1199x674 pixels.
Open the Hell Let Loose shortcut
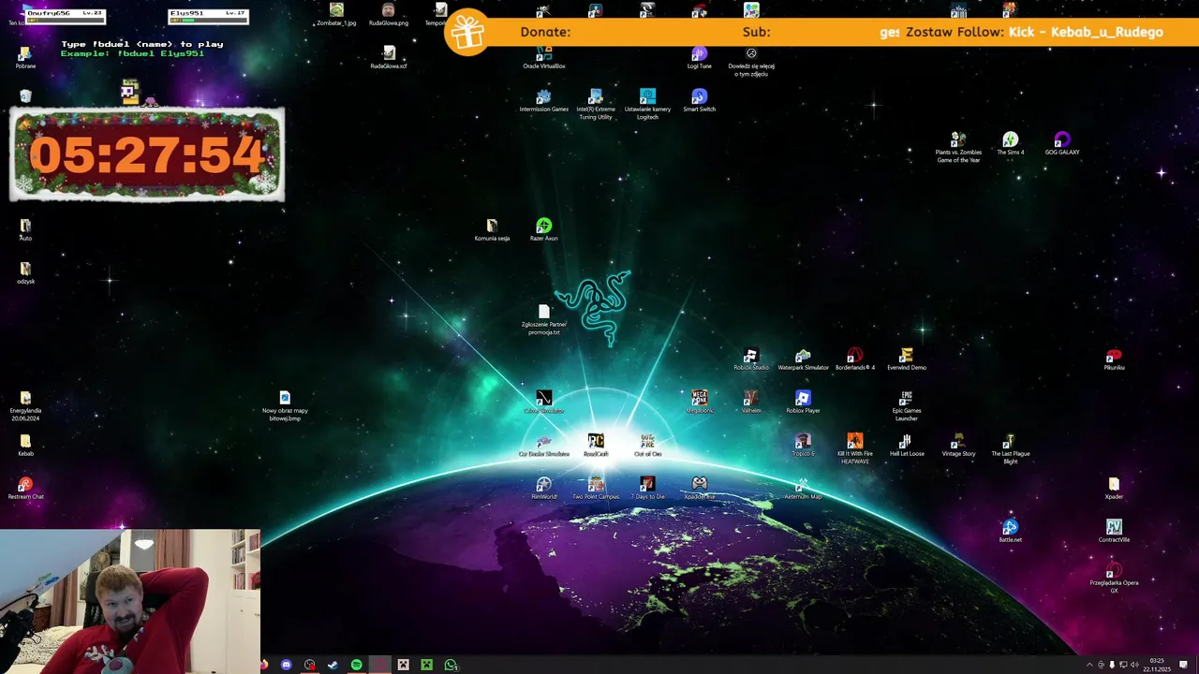[906, 446]
